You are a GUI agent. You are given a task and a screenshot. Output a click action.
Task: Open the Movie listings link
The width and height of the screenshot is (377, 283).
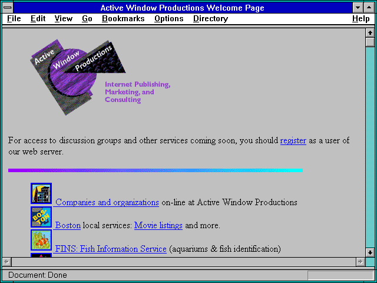click(x=158, y=225)
